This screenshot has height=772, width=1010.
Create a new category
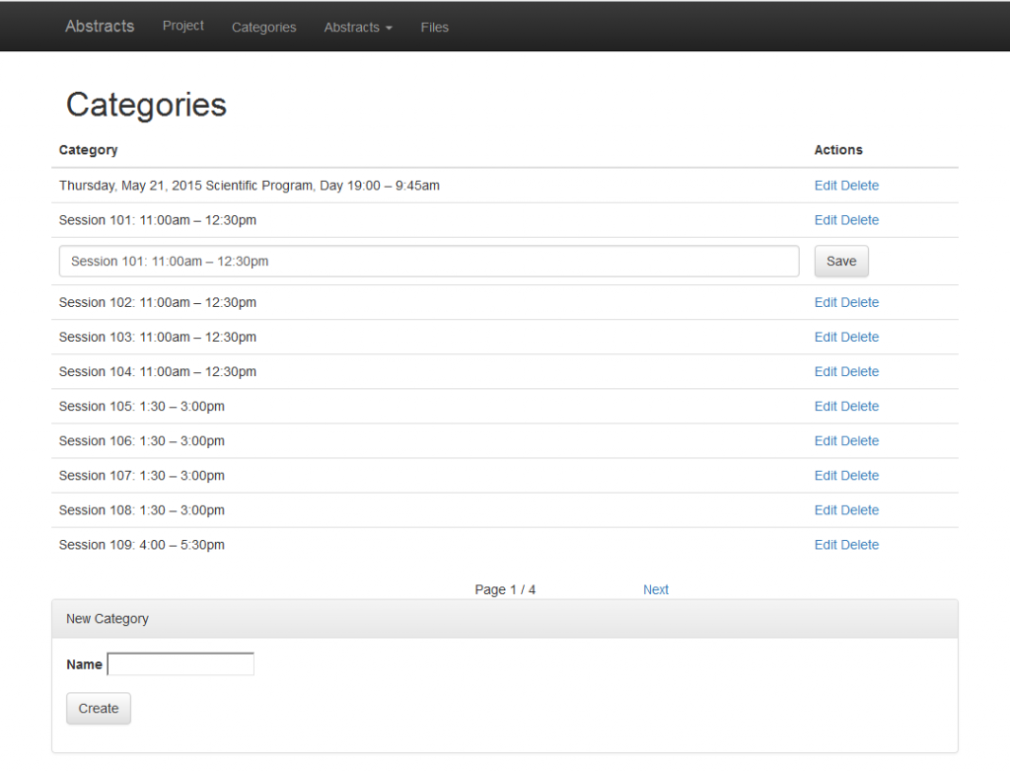[x=98, y=708]
